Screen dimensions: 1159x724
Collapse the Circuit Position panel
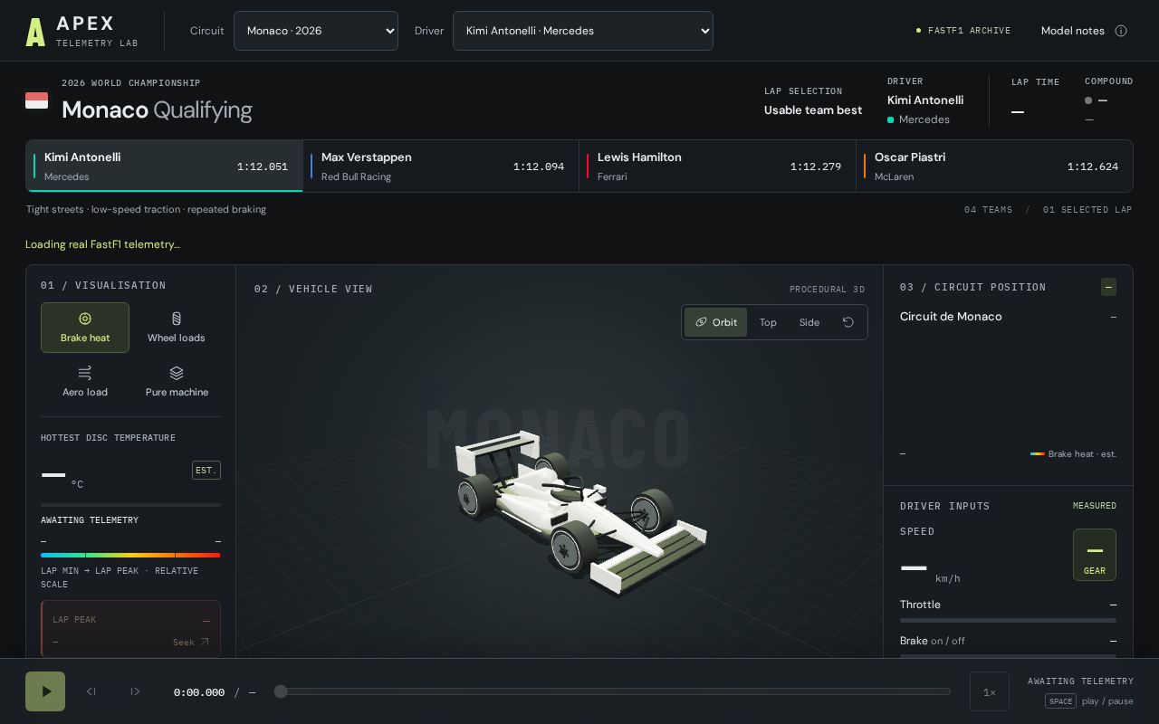coord(1108,287)
